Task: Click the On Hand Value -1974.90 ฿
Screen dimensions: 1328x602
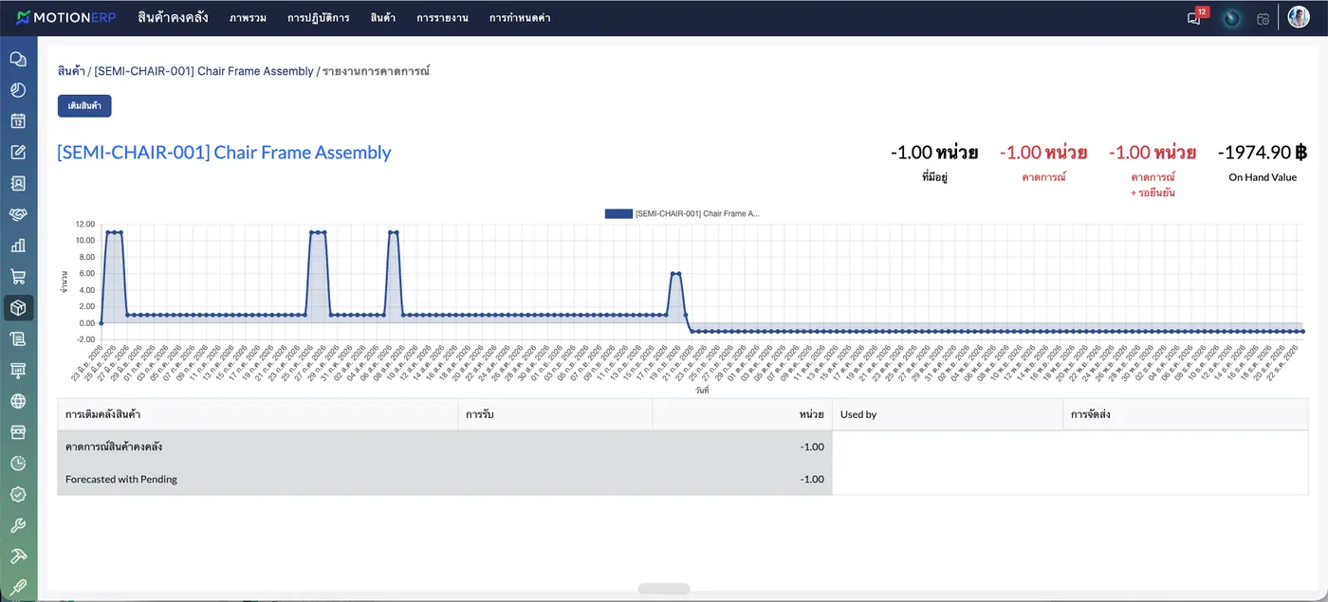Action: point(1263,153)
